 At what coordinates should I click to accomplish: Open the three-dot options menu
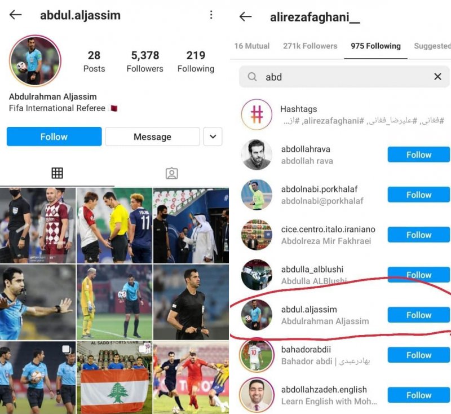(211, 15)
